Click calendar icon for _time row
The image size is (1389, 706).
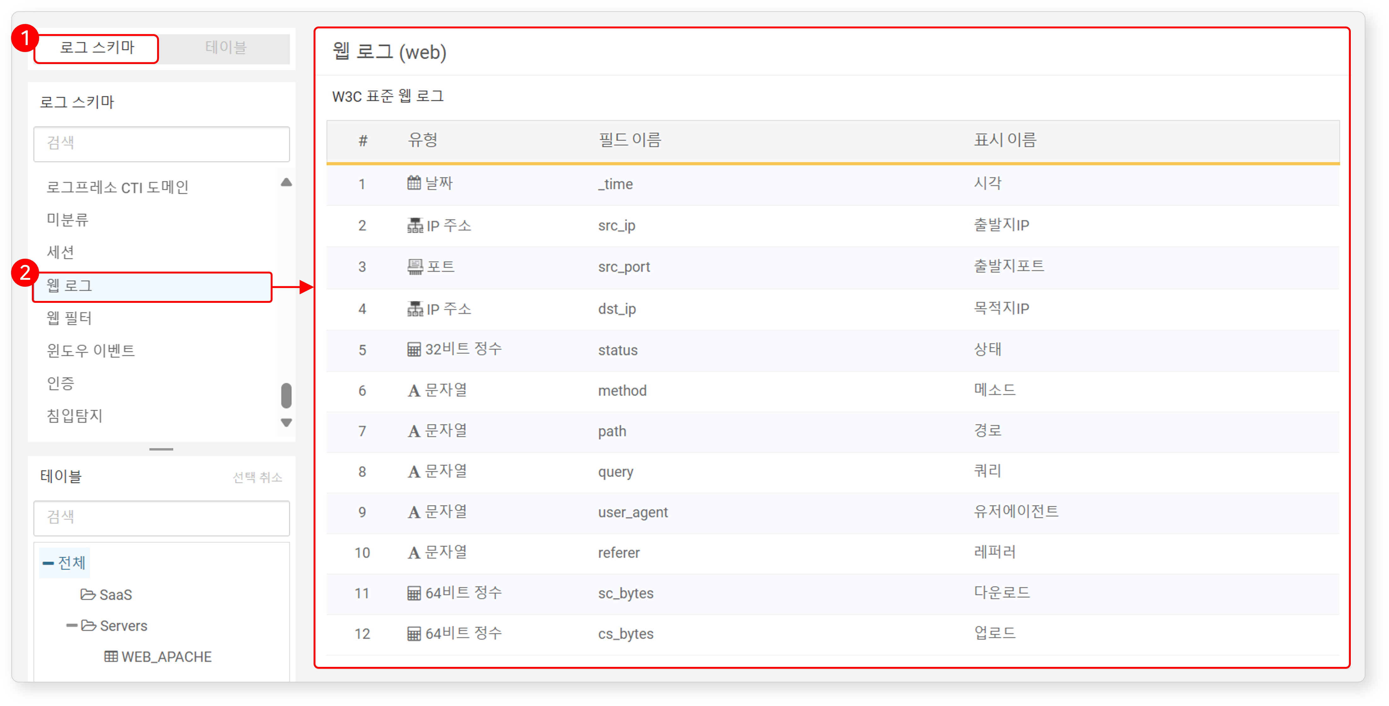(414, 183)
